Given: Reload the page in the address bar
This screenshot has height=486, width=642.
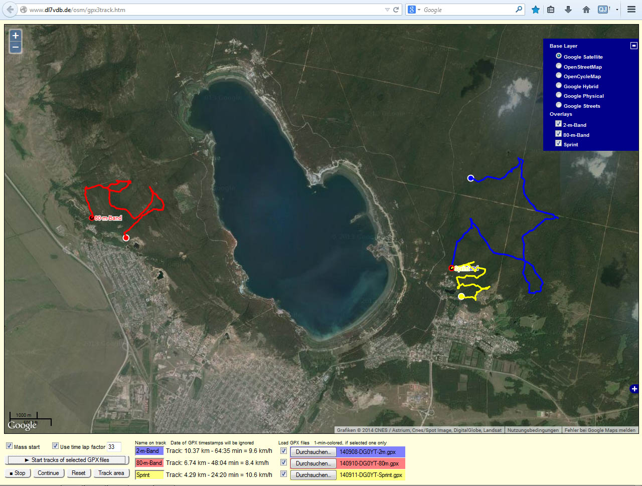Looking at the screenshot, I should [396, 10].
